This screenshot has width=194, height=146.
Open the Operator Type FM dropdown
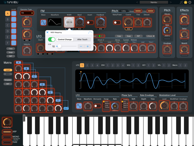pyautogui.click(x=27, y=13)
